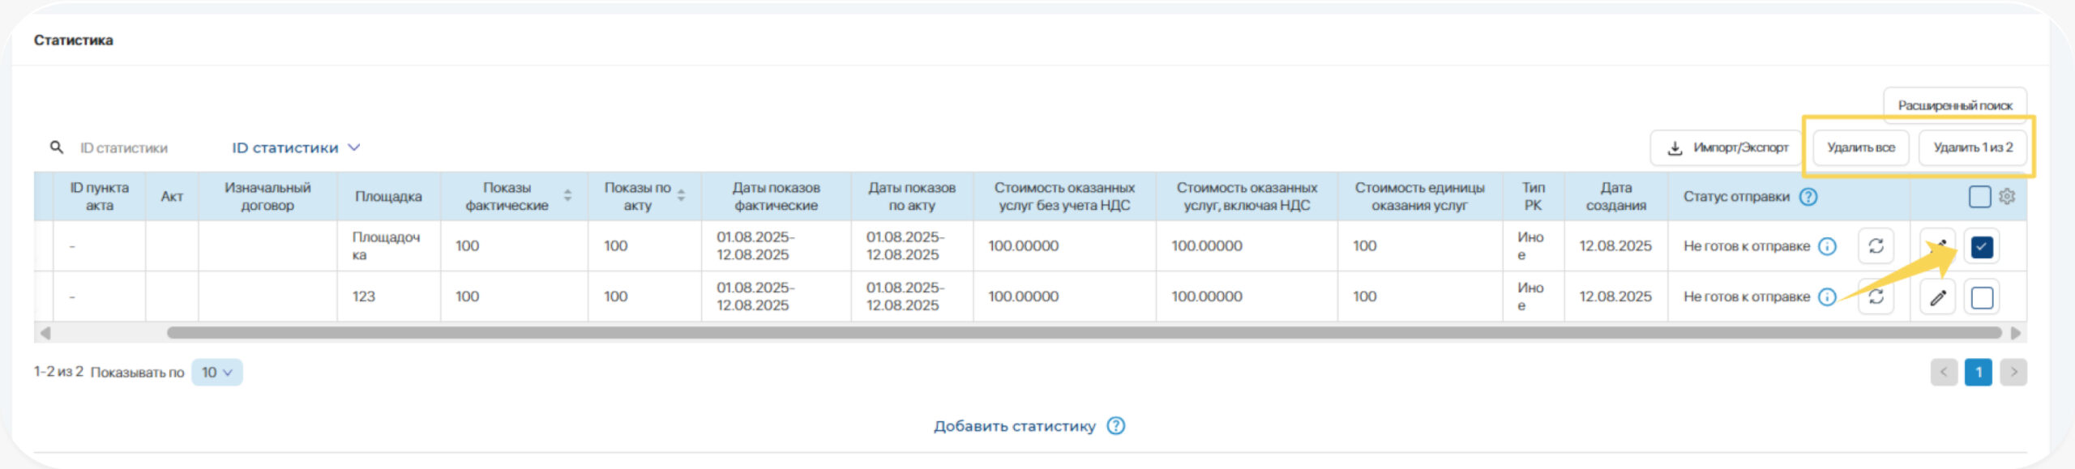Open the Импорт/Экспорт menu

click(x=1726, y=147)
